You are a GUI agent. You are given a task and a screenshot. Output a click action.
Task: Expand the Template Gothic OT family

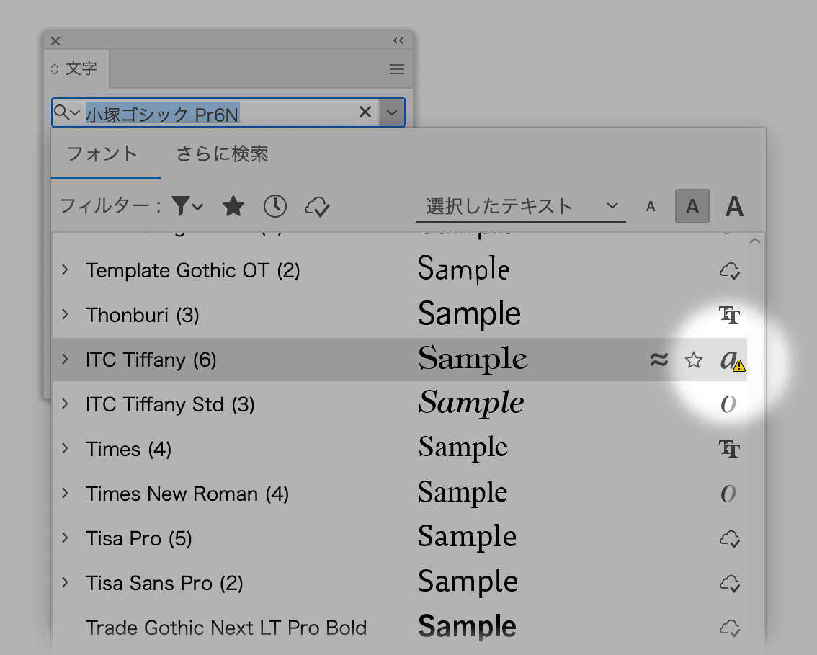click(x=65, y=270)
